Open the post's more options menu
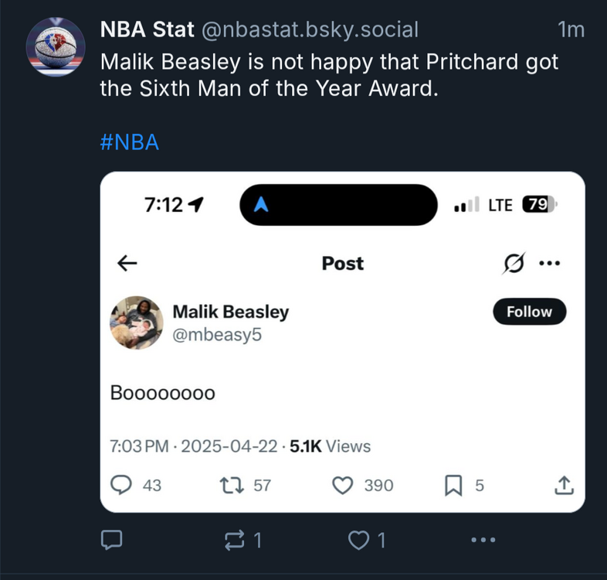Image resolution: width=607 pixels, height=580 pixels. click(483, 540)
